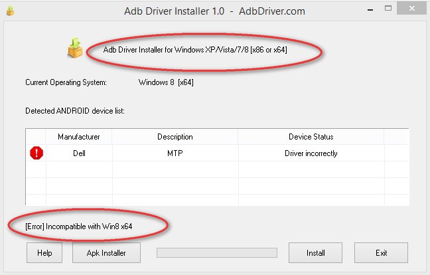Image resolution: width=430 pixels, height=275 pixels.
Task: Click the installation progress bar
Action: 216,252
